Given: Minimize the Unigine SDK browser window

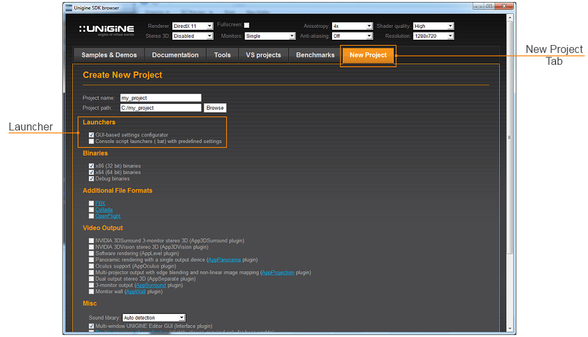Looking at the screenshot, I should point(478,7).
